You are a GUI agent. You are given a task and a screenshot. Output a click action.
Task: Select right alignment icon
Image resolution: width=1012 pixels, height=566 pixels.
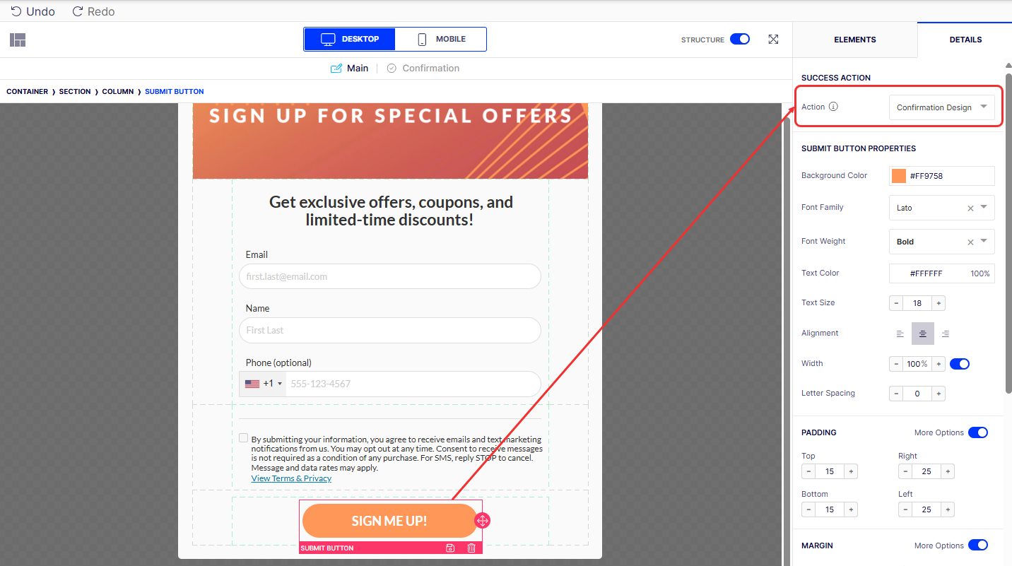tap(946, 334)
